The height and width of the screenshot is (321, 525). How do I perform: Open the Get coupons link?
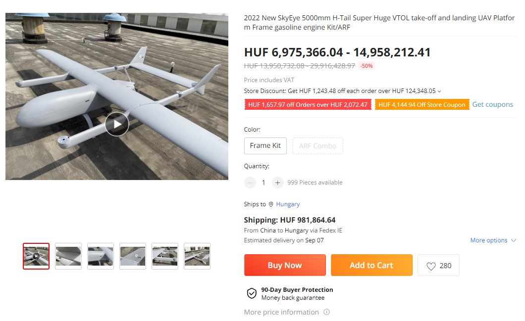pos(492,104)
